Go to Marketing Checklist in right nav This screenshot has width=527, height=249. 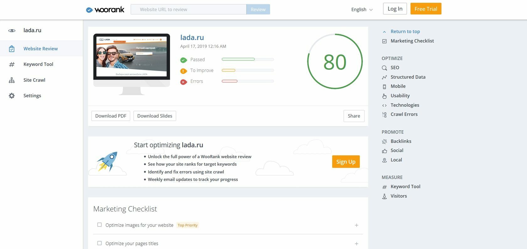[412, 41]
